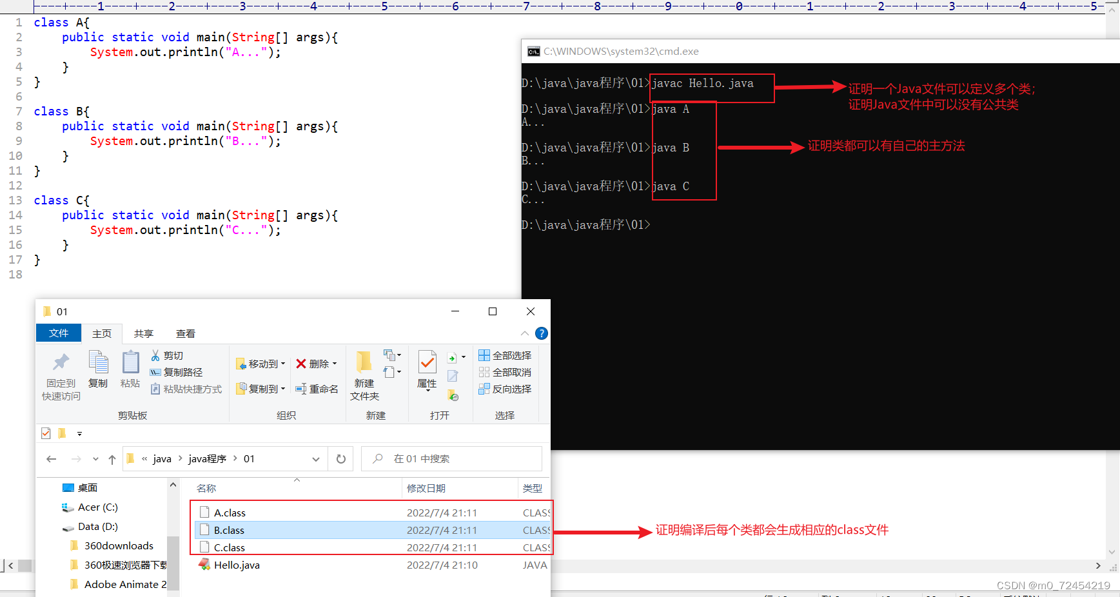This screenshot has height=597, width=1120.
Task: Open the 文件 menu tab
Action: [59, 333]
